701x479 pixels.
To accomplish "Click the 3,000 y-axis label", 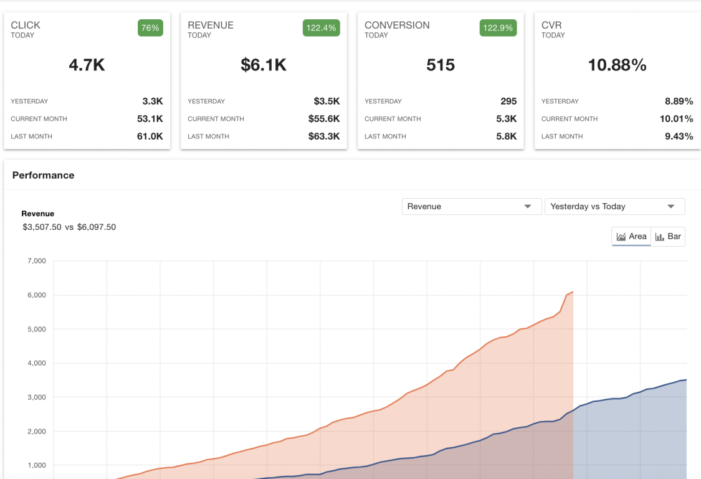I will click(x=37, y=397).
